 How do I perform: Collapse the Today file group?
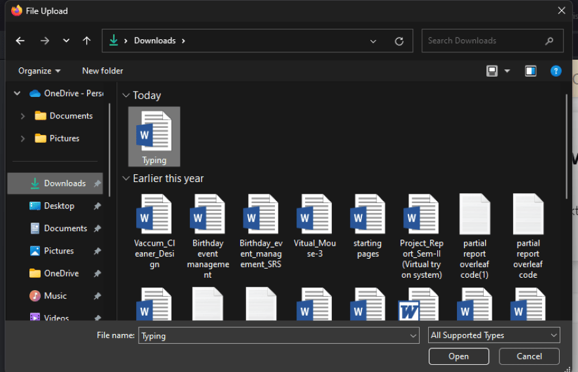pos(126,96)
